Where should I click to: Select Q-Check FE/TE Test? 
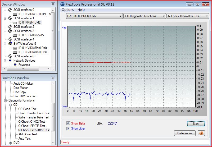pyautogui.click(x=32, y=126)
